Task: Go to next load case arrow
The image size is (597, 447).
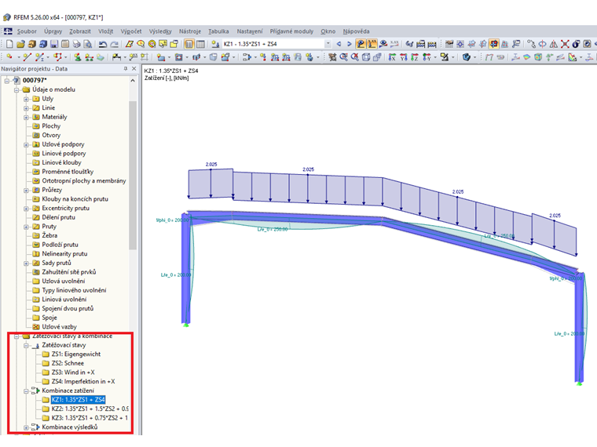Action: [x=349, y=44]
